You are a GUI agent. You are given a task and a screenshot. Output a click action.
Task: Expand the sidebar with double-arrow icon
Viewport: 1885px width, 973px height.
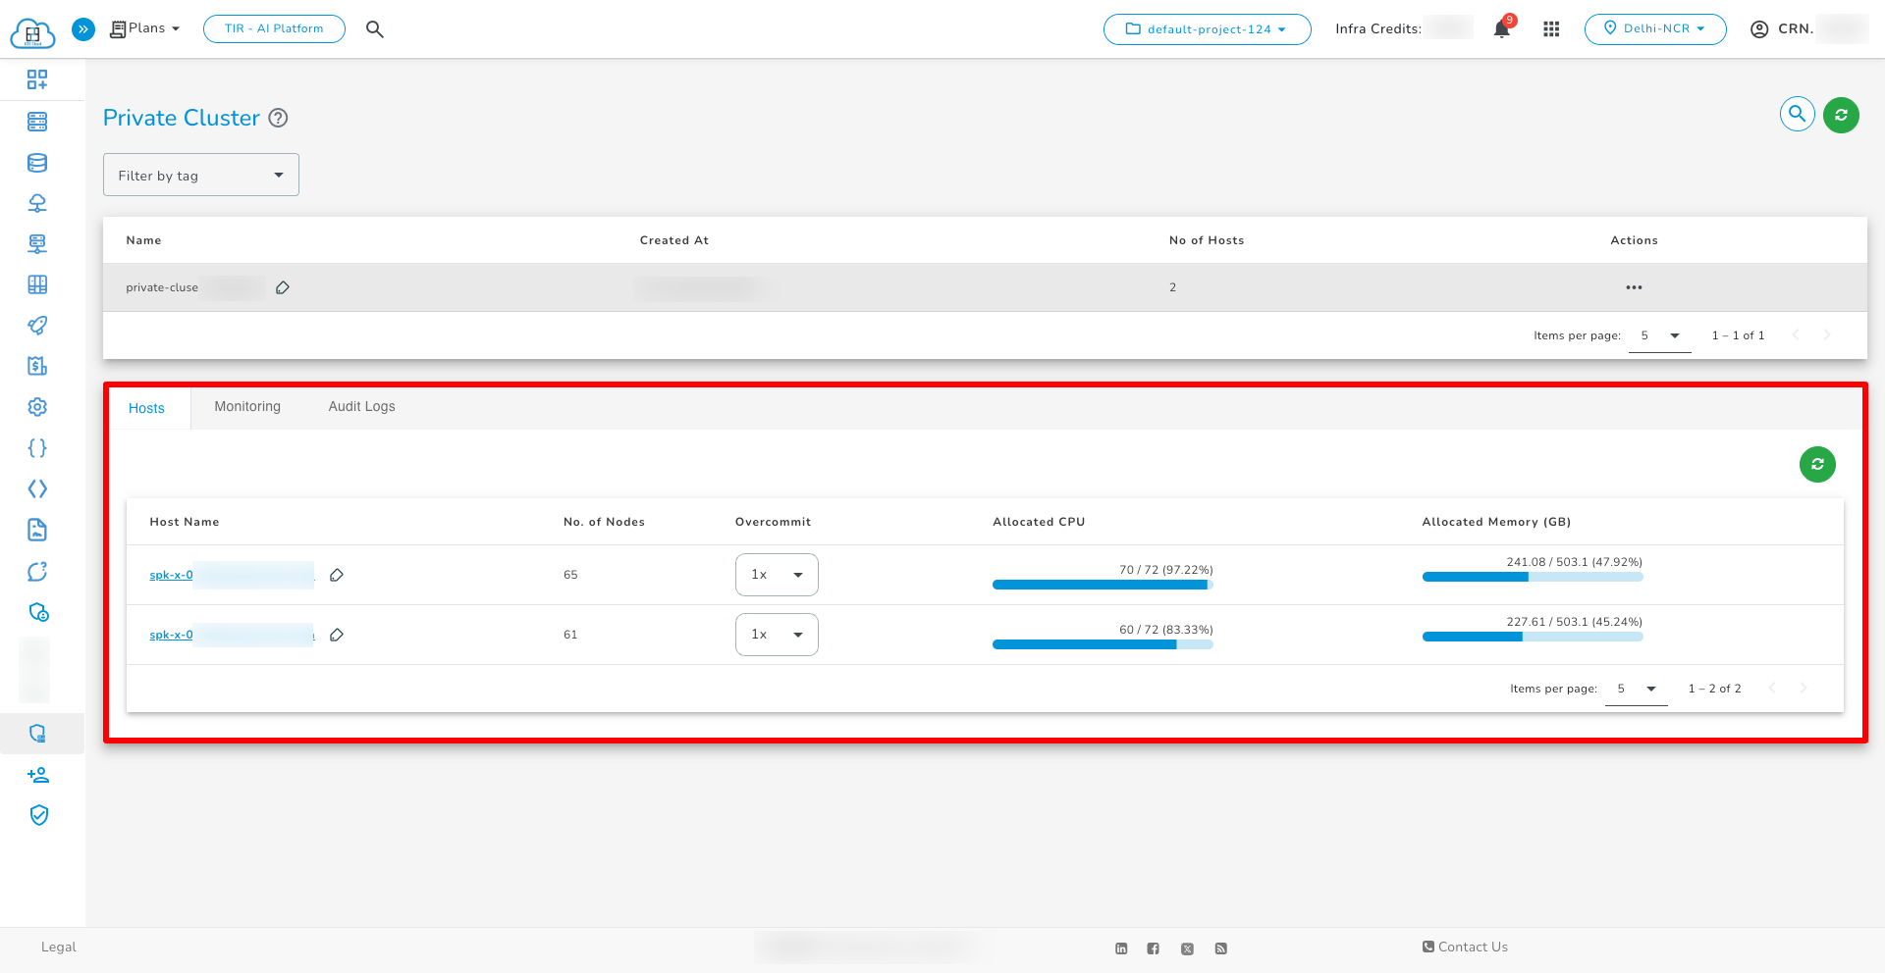[83, 29]
